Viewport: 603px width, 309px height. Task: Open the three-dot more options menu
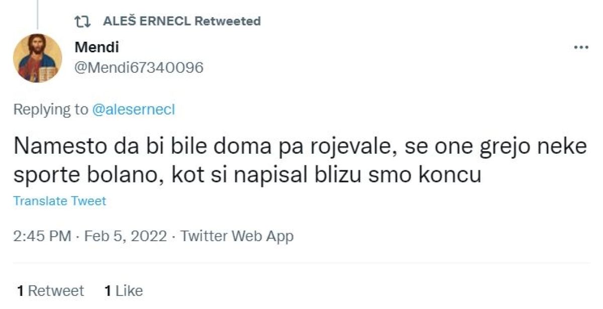[581, 48]
